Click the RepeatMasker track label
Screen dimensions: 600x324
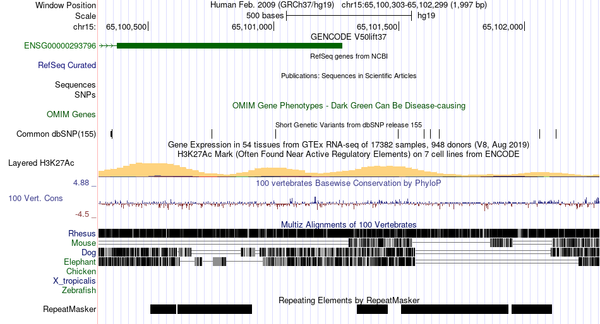(69, 309)
